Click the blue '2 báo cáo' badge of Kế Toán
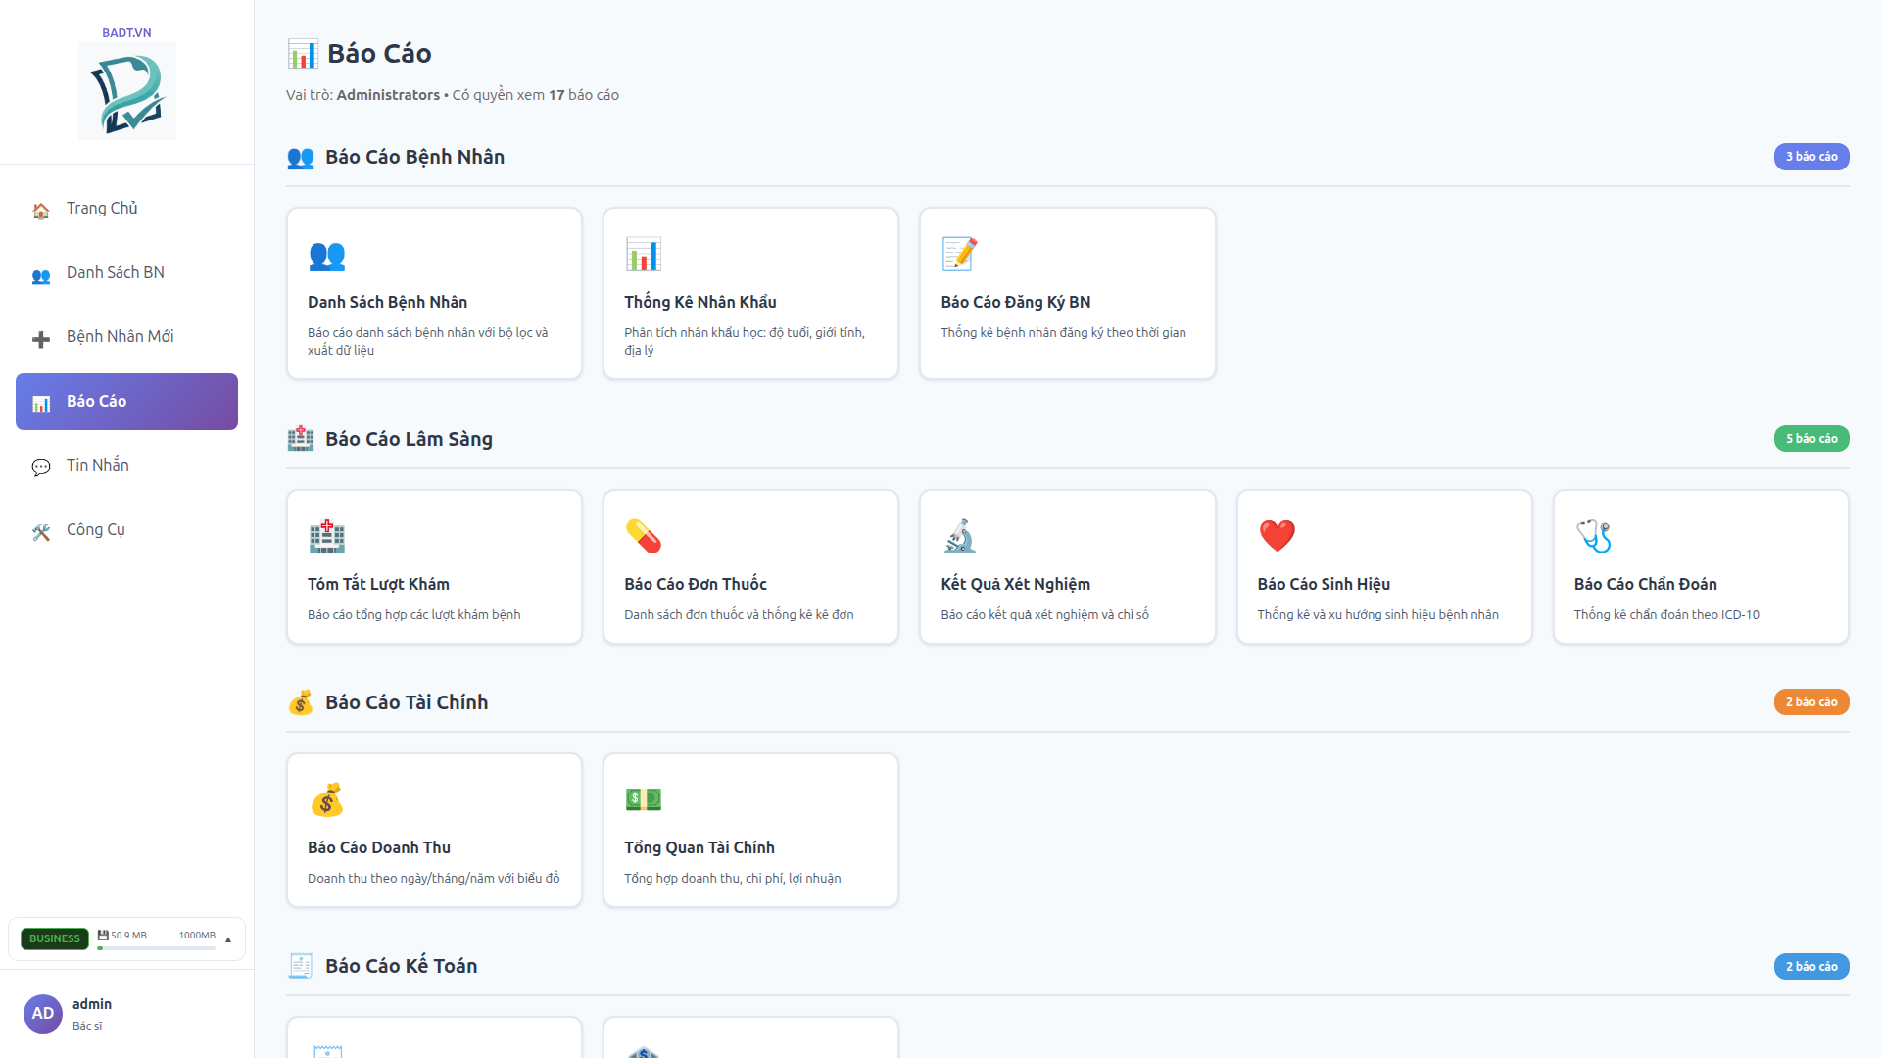1881x1058 pixels. (1811, 967)
